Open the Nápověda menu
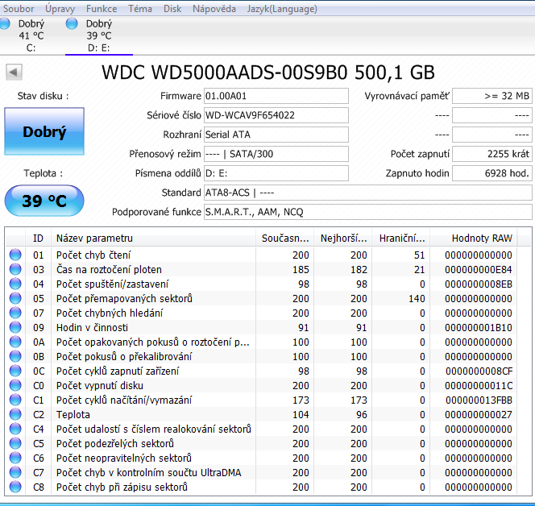 point(214,8)
